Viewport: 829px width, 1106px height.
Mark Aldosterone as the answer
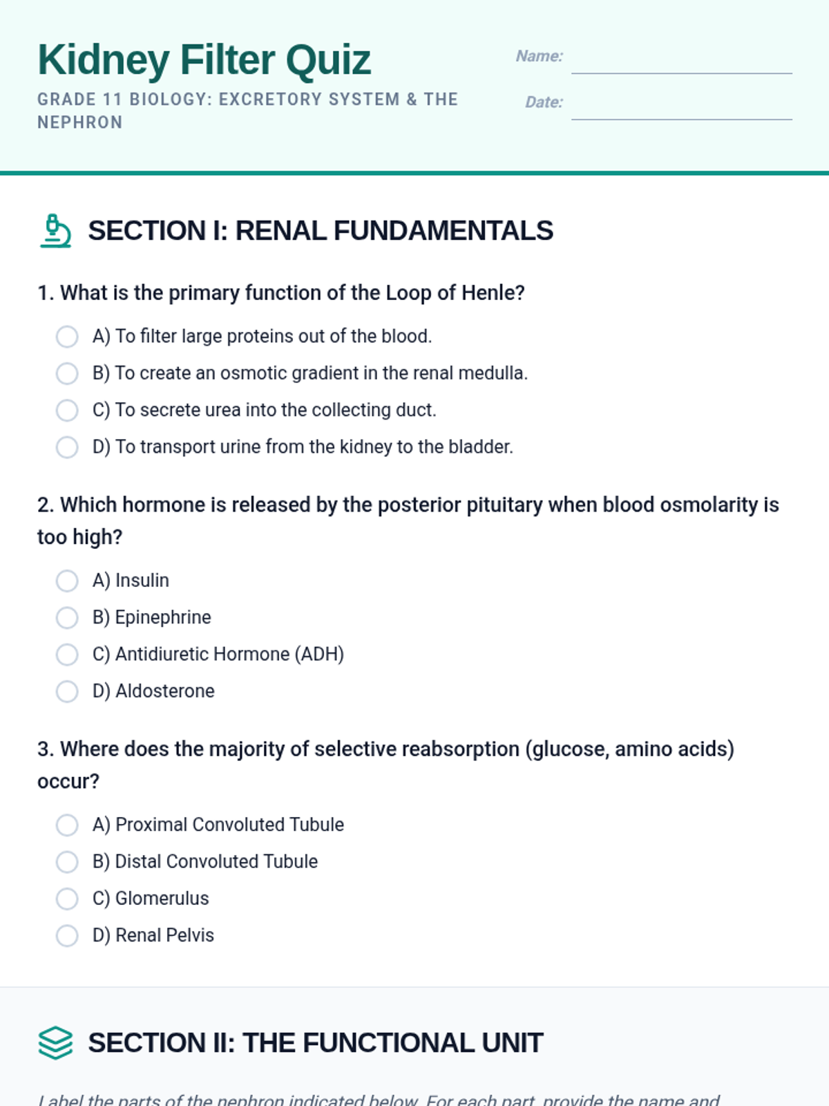67,691
